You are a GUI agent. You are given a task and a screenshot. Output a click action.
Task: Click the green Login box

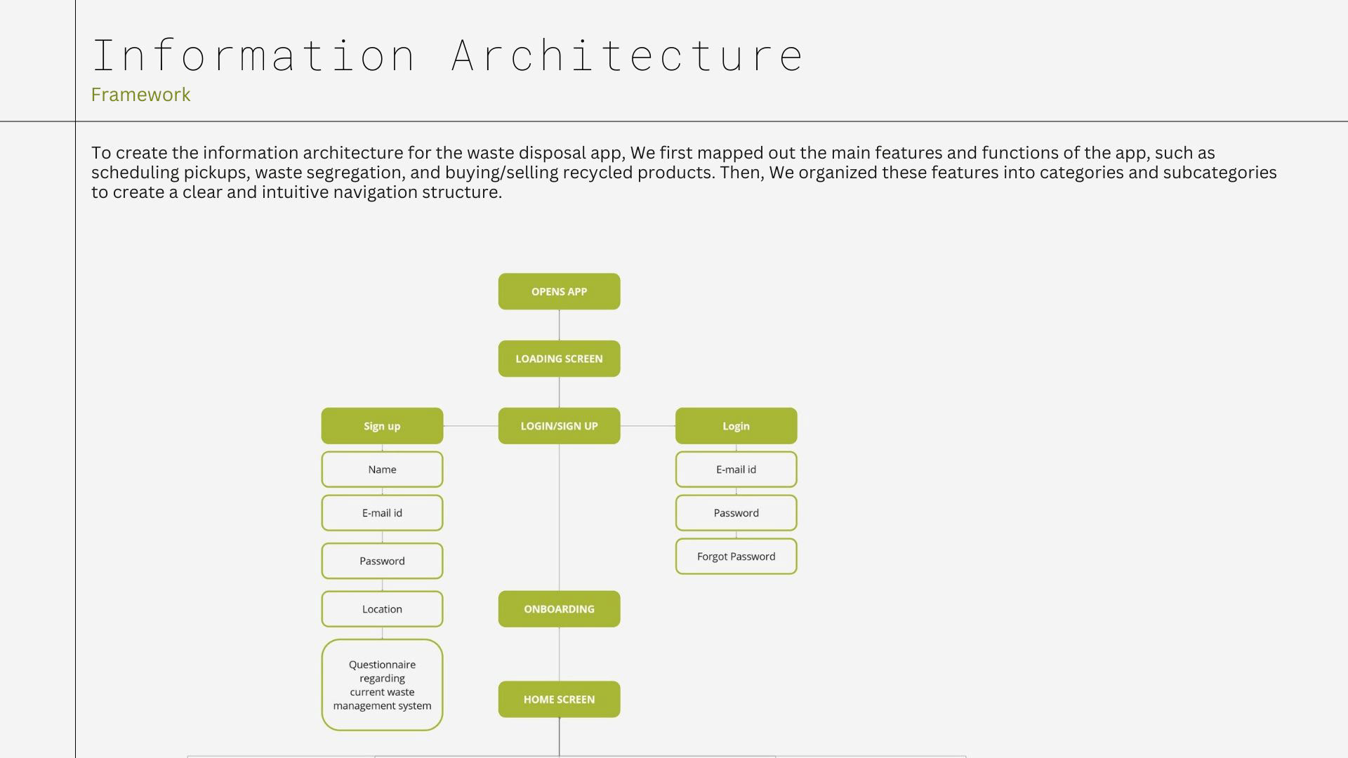[736, 426]
